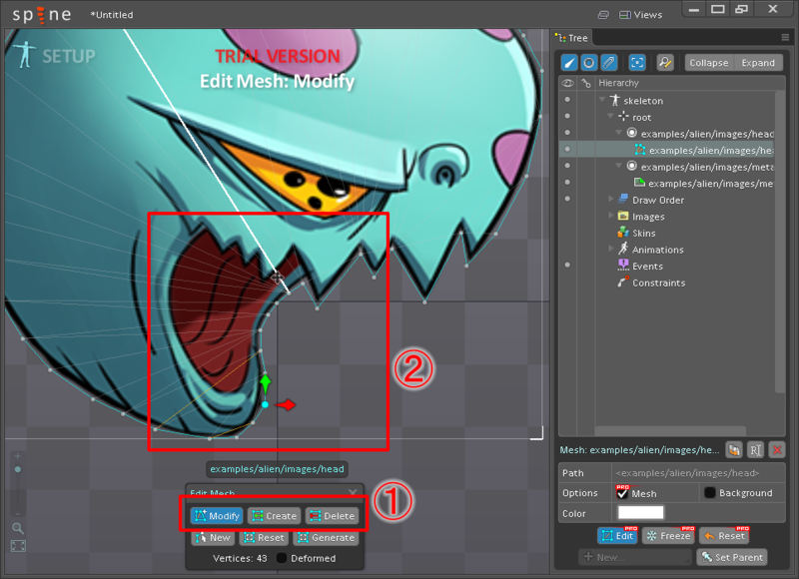Toggle visibility dot for root bone row
This screenshot has width=799, height=579.
pos(567,116)
